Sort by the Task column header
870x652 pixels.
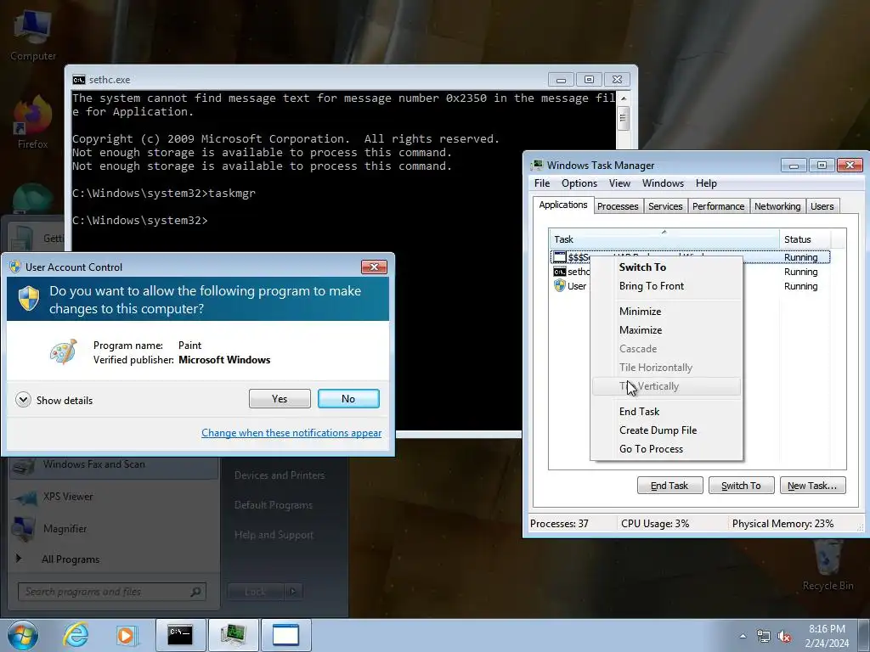(664, 239)
